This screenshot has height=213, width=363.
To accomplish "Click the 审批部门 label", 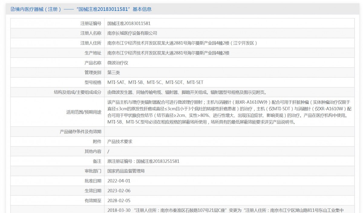I will (93, 171).
